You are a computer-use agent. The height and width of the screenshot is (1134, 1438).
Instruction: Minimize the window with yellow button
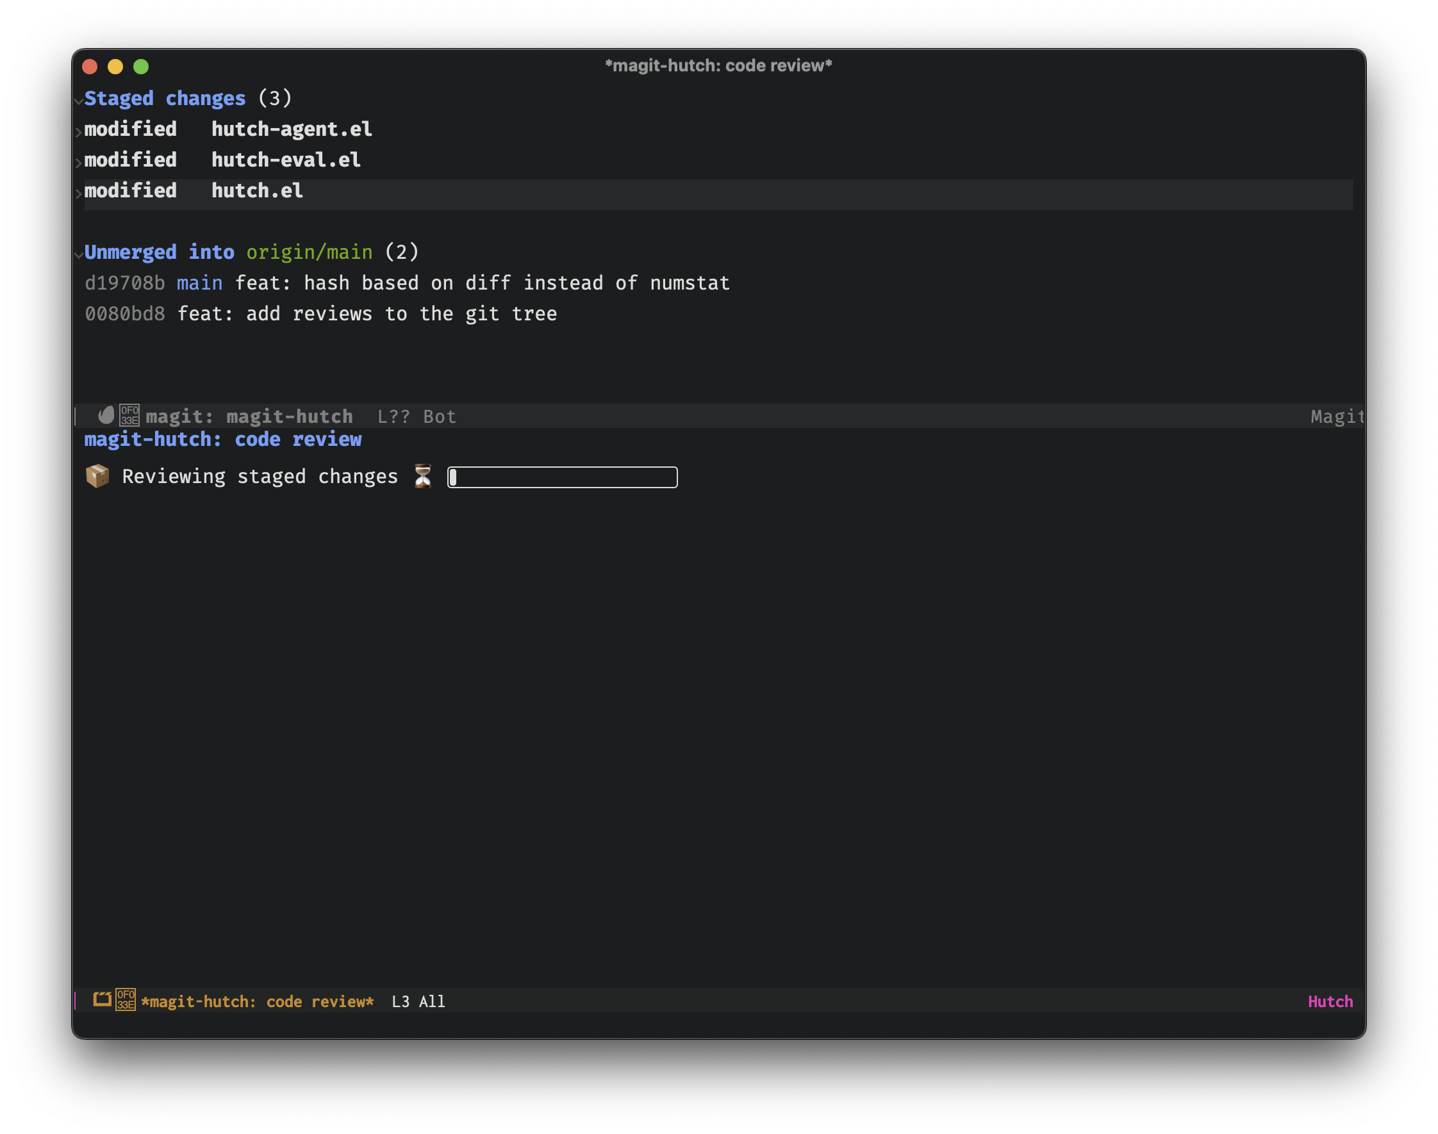pyautogui.click(x=115, y=67)
